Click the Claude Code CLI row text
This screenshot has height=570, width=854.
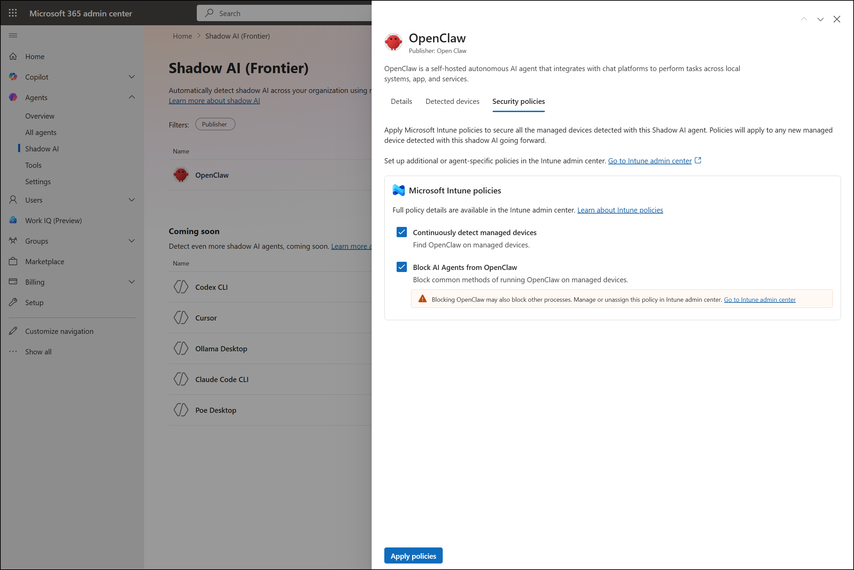[222, 379]
